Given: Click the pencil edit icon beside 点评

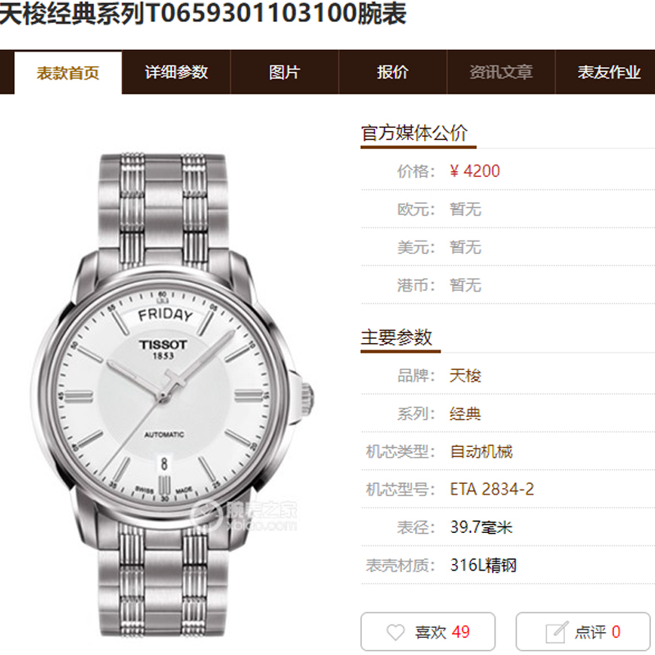Looking at the screenshot, I should (x=557, y=632).
